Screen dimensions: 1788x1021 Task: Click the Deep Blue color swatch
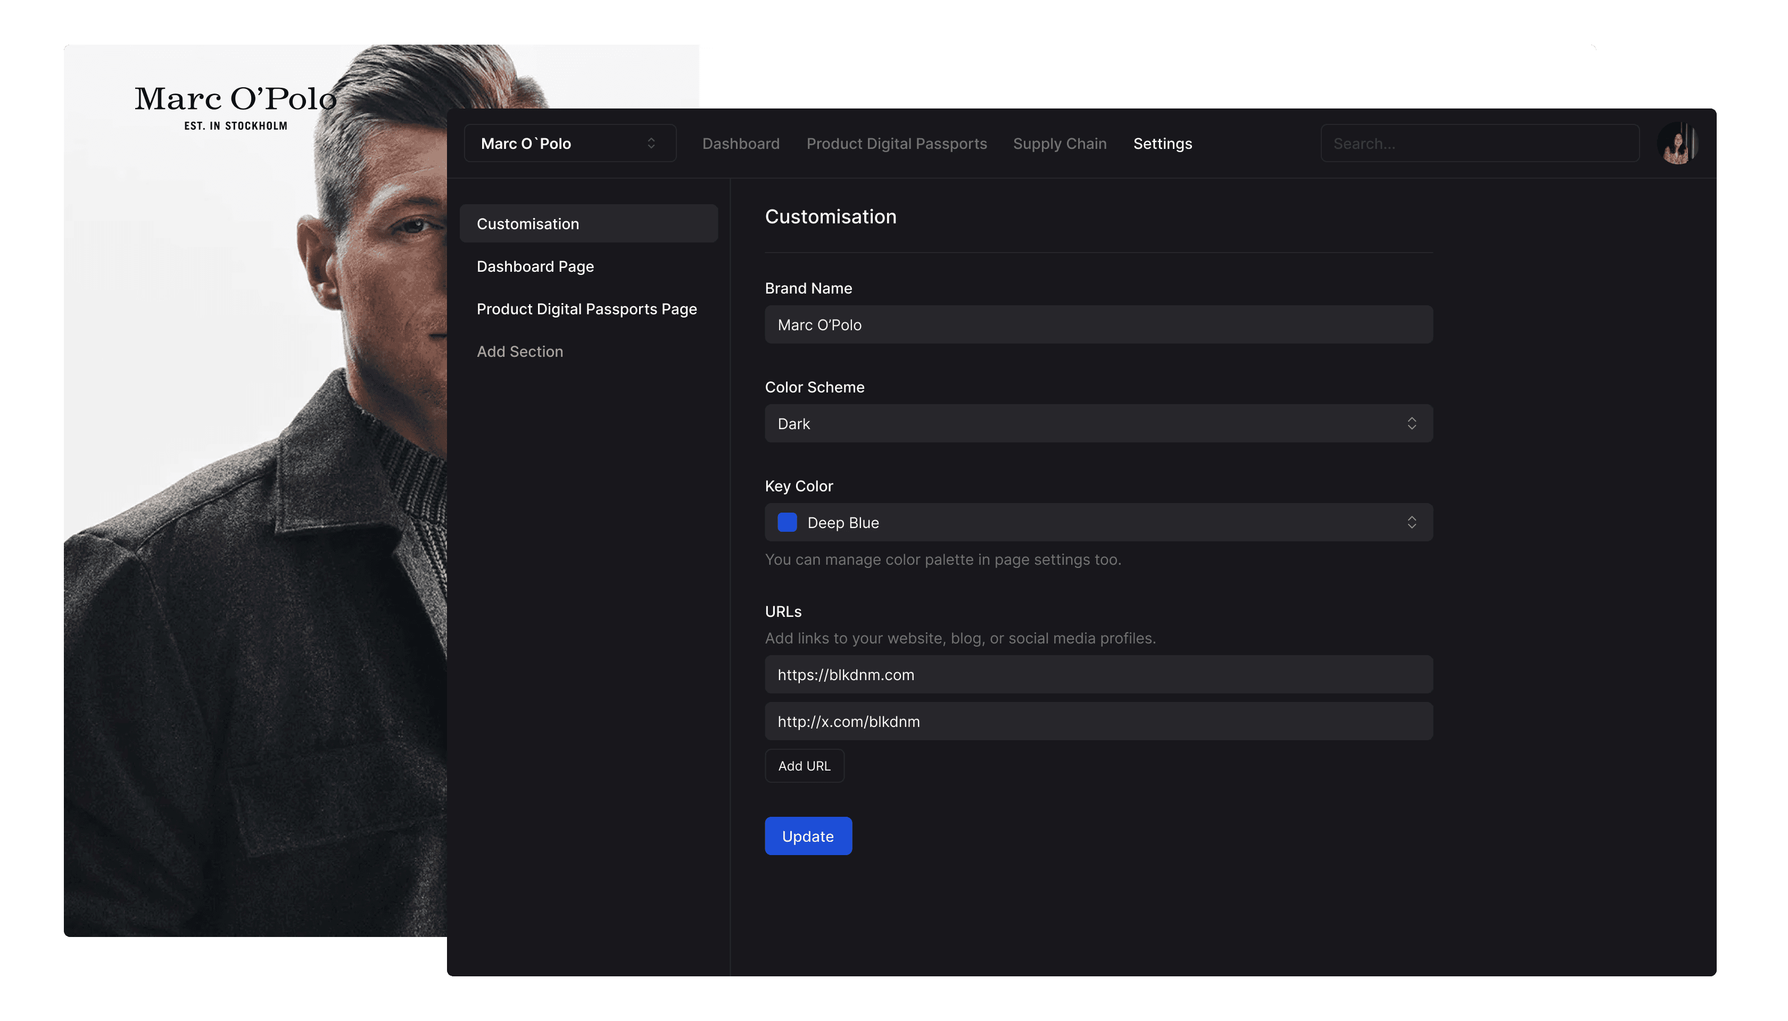tap(787, 522)
